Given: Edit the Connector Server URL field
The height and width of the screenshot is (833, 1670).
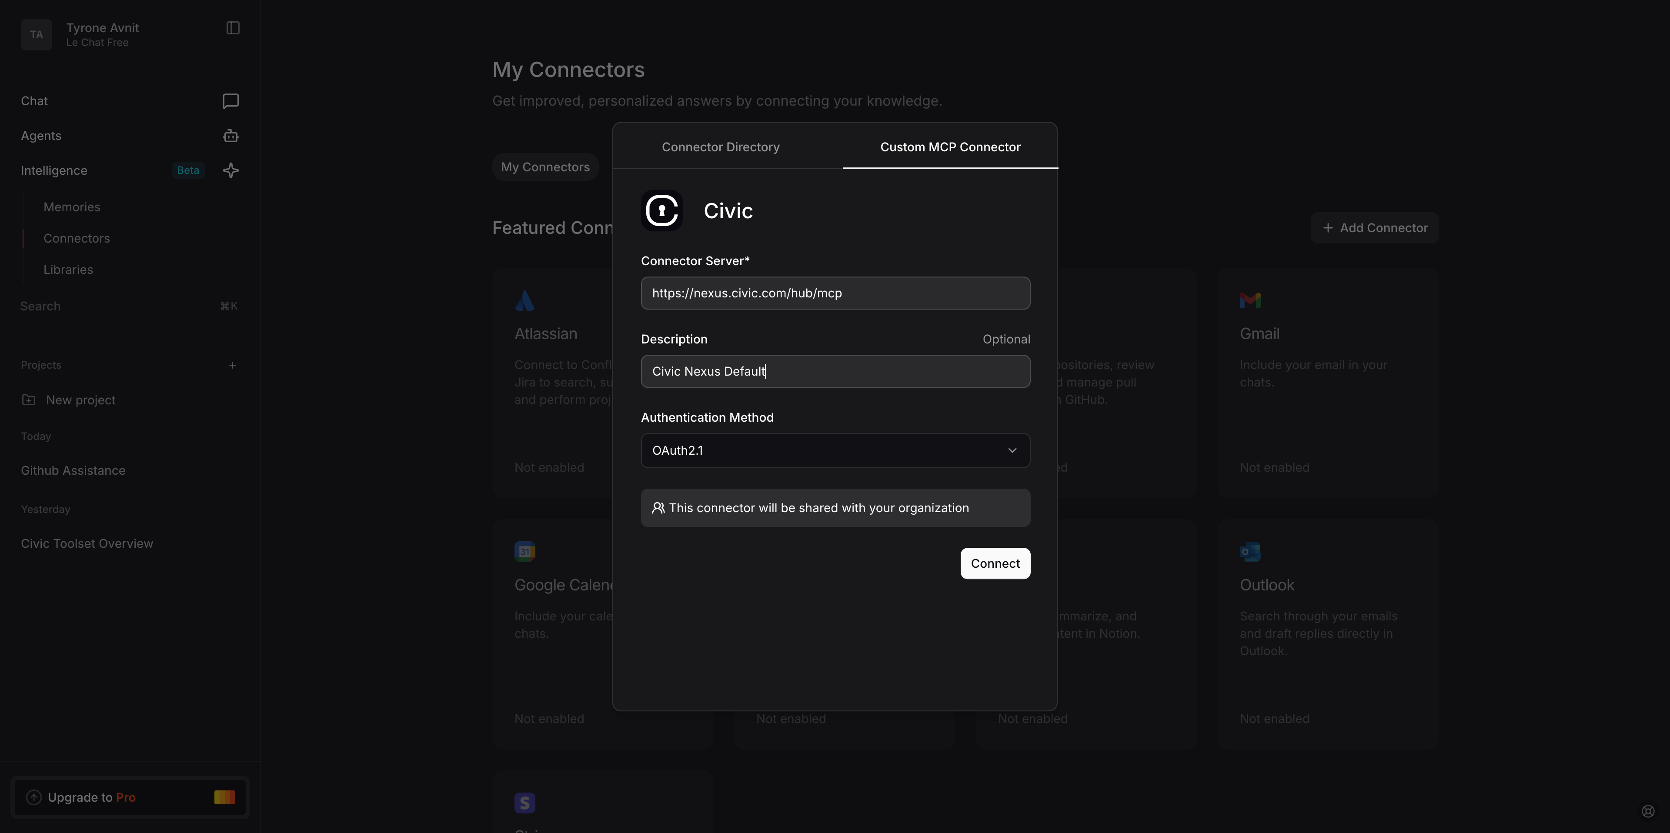Looking at the screenshot, I should (x=835, y=293).
